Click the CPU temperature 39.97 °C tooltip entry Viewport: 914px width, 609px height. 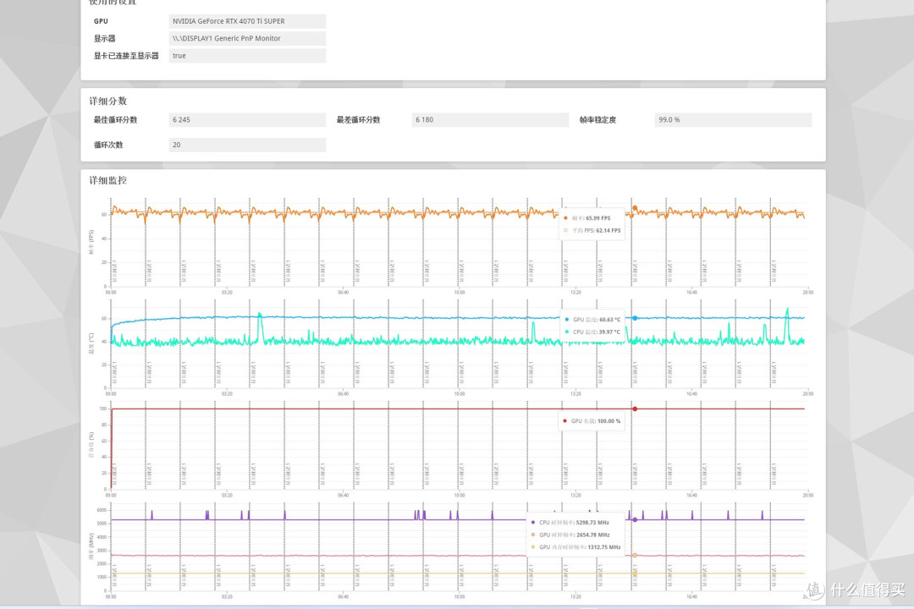coord(592,332)
